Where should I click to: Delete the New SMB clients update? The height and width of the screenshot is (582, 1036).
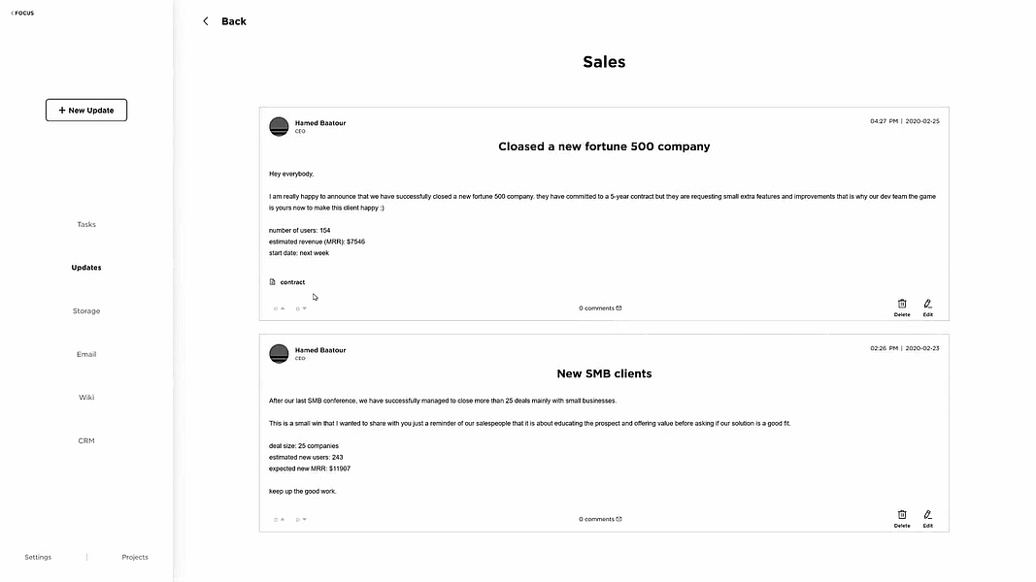tap(902, 519)
